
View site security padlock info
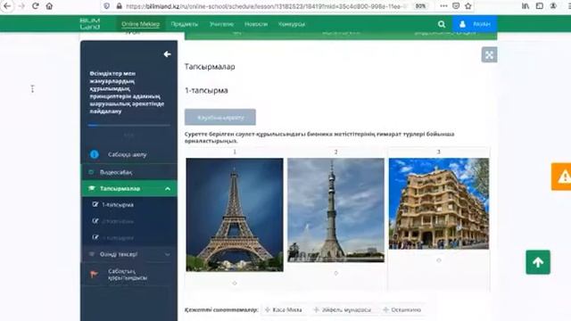coord(119,6)
